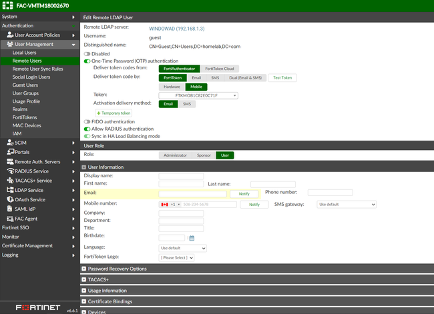The width and height of the screenshot is (434, 314).
Task: Select FortiTokens in the sidebar menu
Action: 25,117
